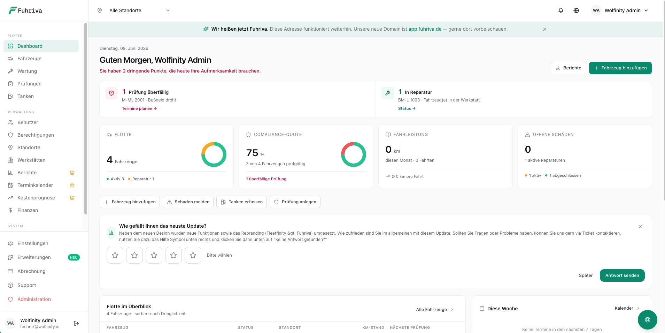
Task: Click the logout icon beside technik@wolfinity.io
Action: 76,323
